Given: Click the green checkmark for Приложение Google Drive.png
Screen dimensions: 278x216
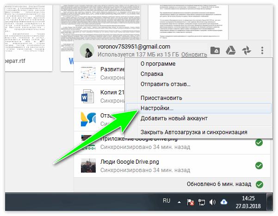Looking at the screenshot, I should tap(259, 142).
